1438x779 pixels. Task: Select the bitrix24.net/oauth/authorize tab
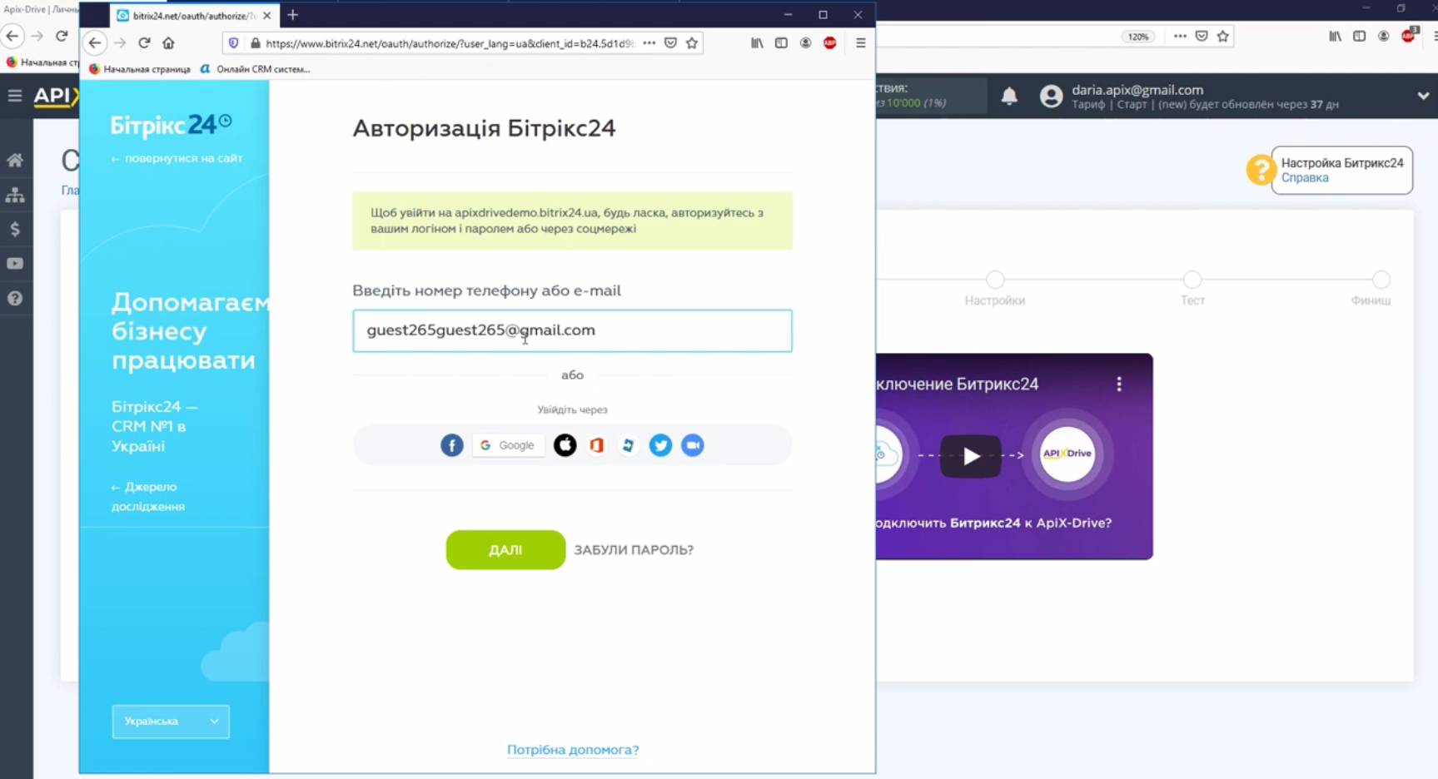point(193,16)
